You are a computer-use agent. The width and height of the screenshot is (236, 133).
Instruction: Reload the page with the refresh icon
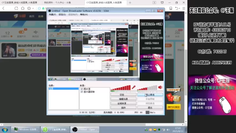coord(16,9)
